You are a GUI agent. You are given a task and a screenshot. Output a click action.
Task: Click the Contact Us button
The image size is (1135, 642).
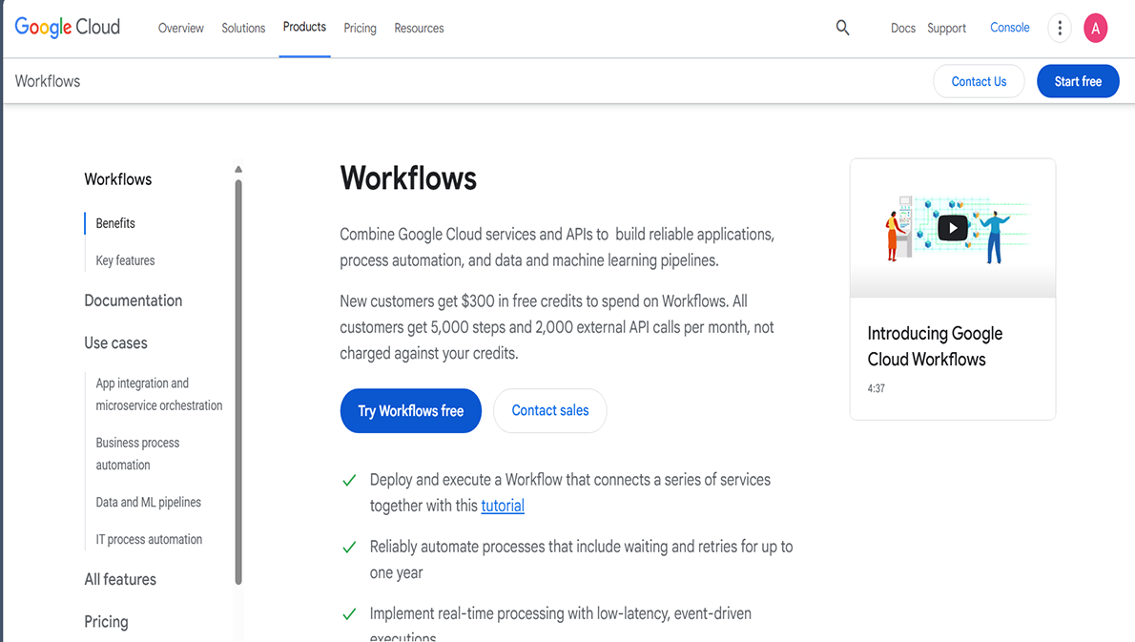(979, 81)
